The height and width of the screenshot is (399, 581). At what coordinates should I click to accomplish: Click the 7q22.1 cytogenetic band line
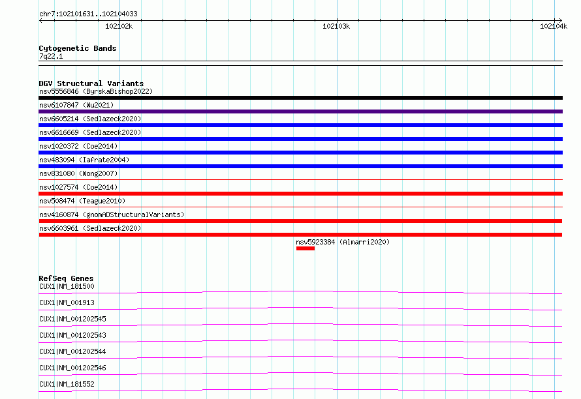[300, 63]
